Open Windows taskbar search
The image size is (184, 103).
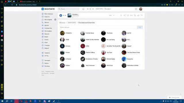click(x=7, y=101)
